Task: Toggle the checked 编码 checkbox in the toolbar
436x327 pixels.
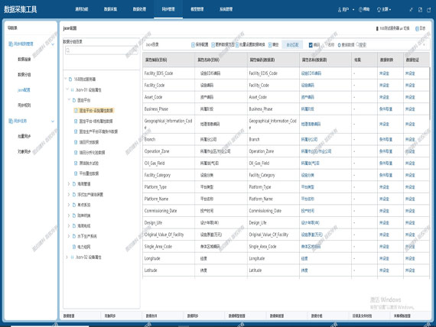Action: click(311, 45)
